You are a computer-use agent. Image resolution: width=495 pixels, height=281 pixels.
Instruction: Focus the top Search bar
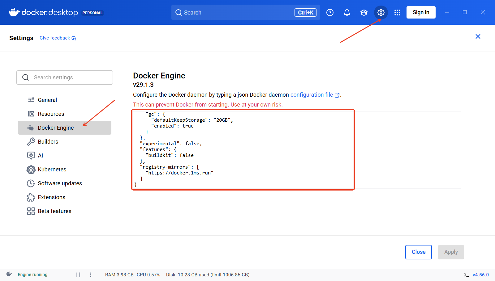246,12
